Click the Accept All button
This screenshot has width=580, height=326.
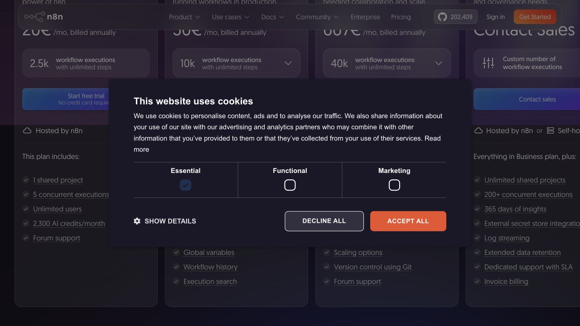coord(408,221)
